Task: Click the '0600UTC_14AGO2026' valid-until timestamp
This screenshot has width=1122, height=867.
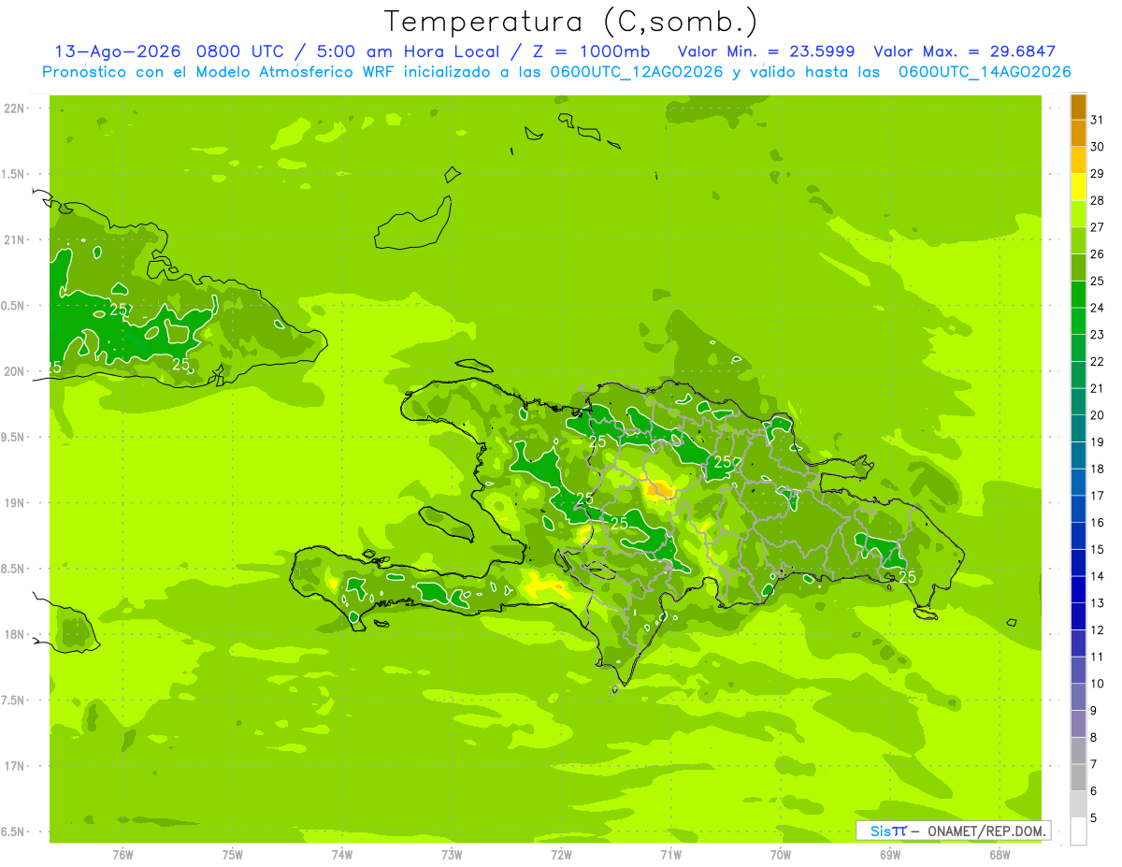Action: click(x=985, y=72)
